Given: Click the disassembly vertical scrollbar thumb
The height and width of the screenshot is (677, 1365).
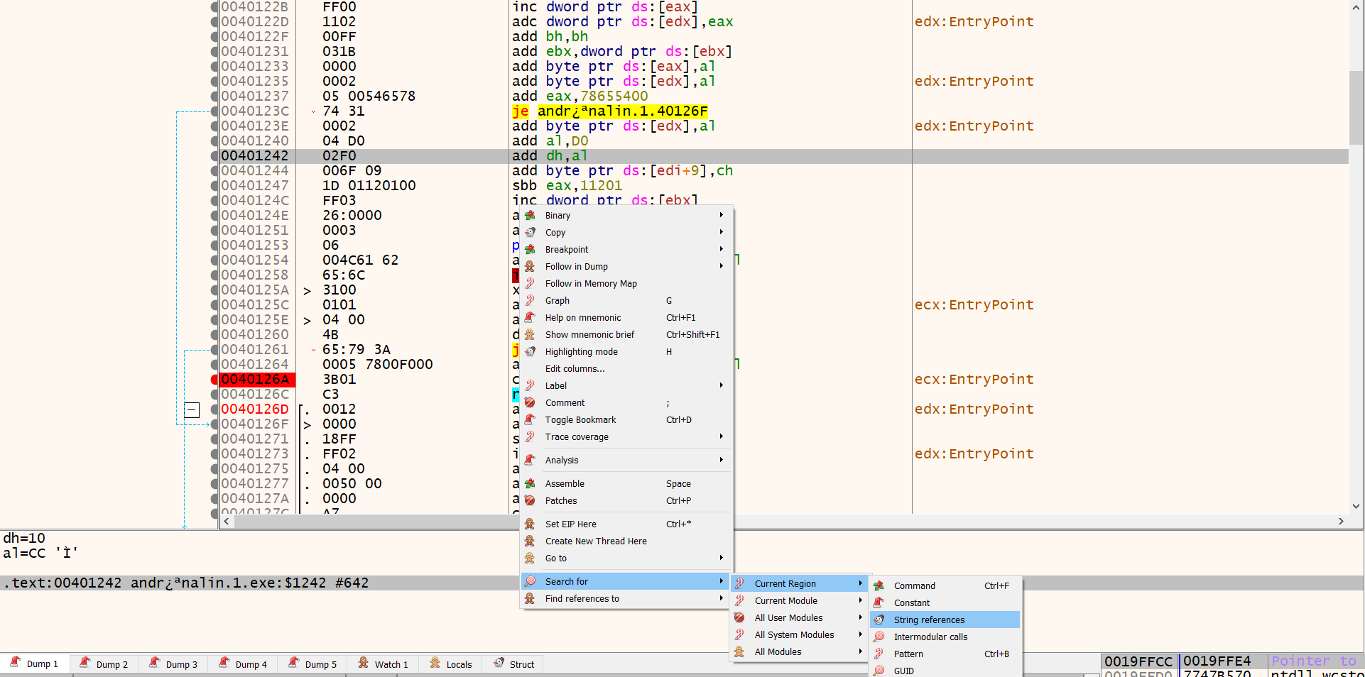Looking at the screenshot, I should click(x=1356, y=108).
